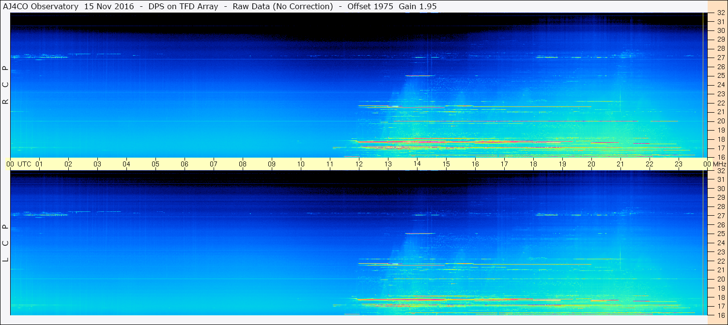This screenshot has width=728, height=325.
Task: Click the AJ4CO Observatory title text
Action: pos(41,7)
